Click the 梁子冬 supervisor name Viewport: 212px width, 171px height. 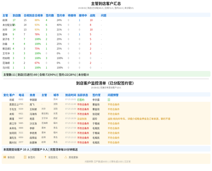[6, 39]
